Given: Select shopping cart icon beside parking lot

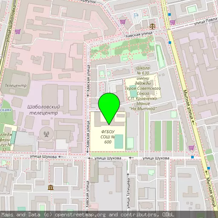Looking at the screenshot, I should (x=123, y=22).
